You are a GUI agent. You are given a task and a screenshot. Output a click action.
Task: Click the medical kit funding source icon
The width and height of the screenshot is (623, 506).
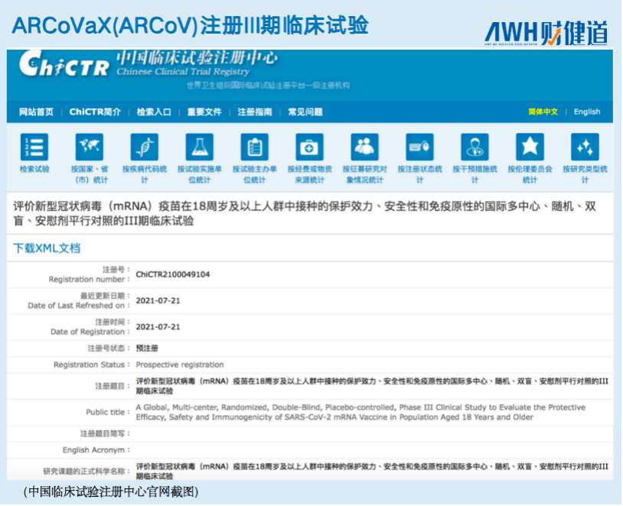[x=309, y=148]
